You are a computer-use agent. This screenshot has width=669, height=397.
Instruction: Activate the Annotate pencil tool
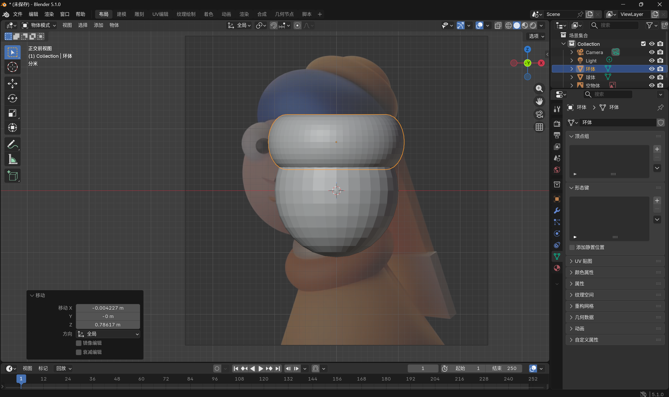12,145
